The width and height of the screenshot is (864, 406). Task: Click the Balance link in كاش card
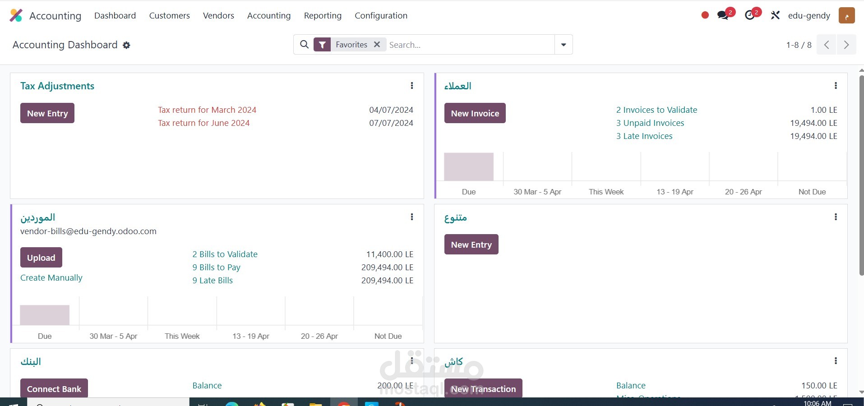point(631,385)
